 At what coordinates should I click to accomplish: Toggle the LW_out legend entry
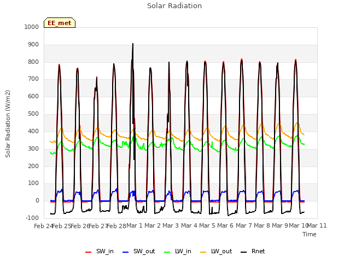pos(216,251)
